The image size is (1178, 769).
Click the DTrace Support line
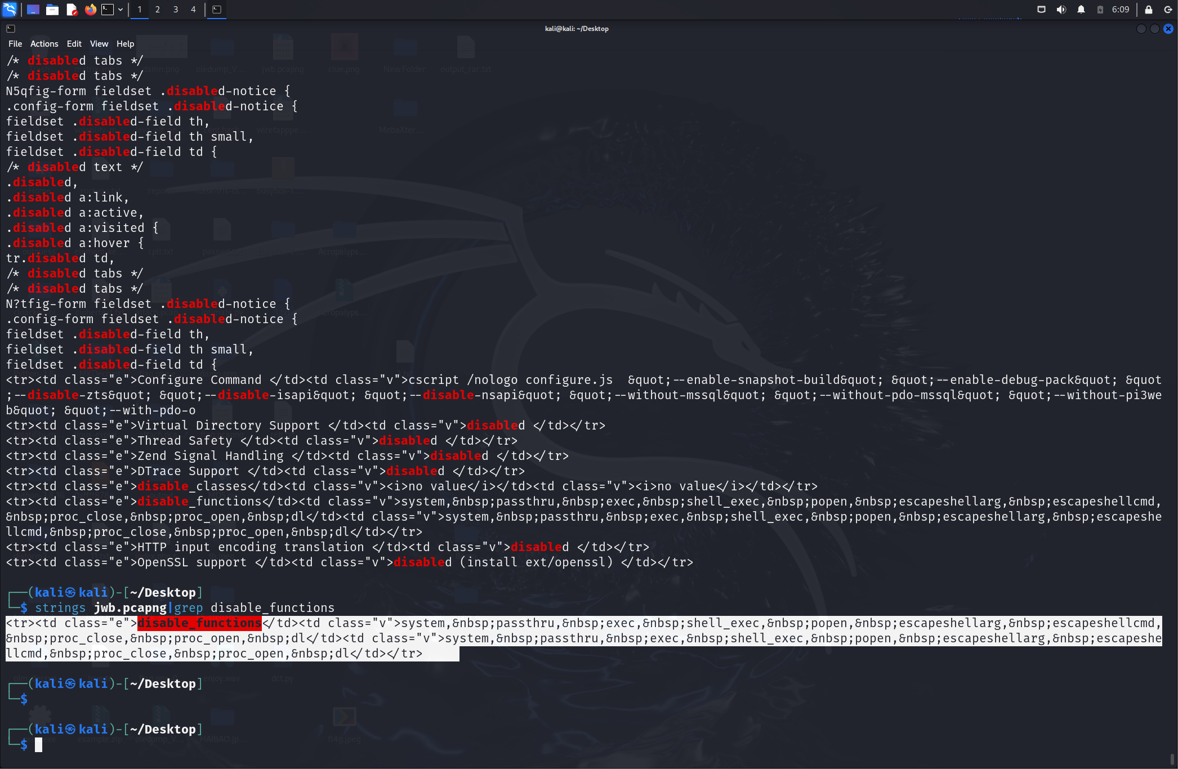point(265,471)
